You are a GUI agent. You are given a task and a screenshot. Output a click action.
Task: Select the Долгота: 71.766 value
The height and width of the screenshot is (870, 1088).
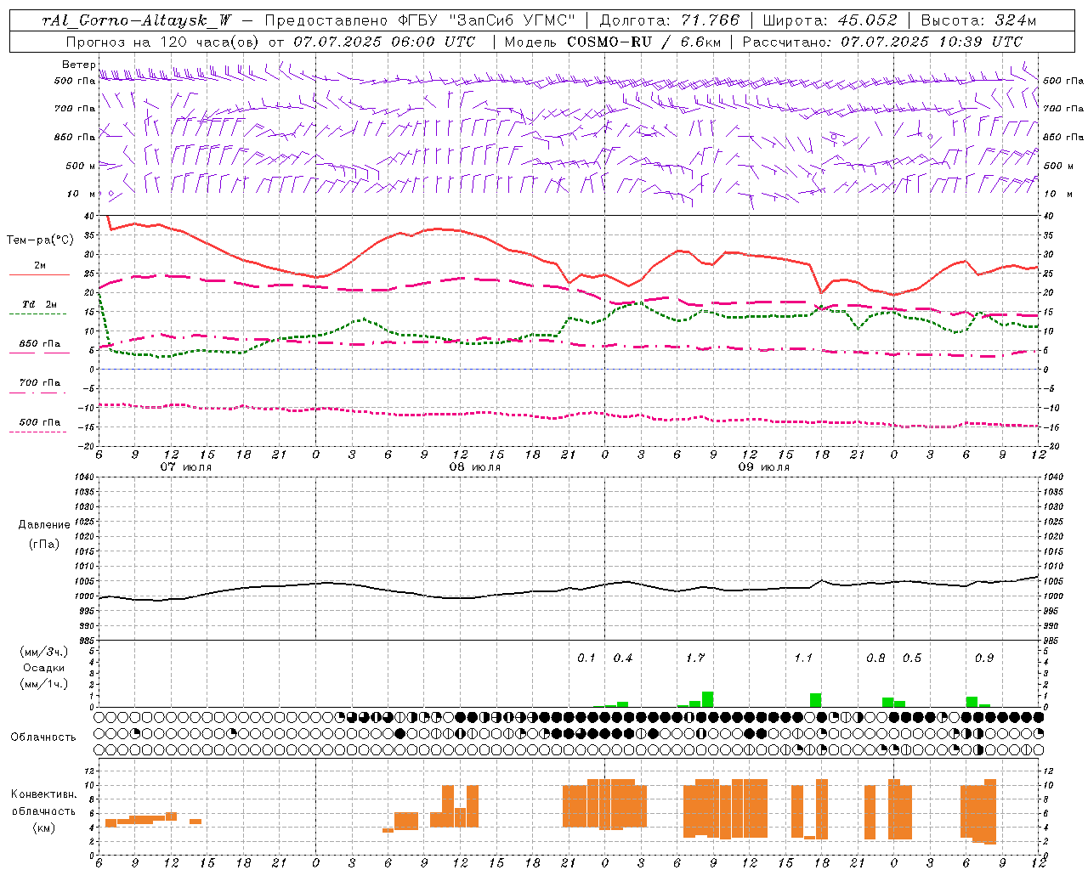(670, 20)
